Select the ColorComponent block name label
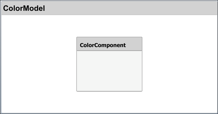Image resolution: width=218 pixels, height=114 pixels. pos(103,45)
